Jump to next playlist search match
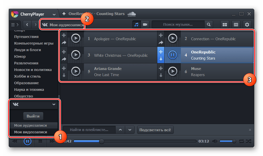Image resolution: width=263 pixels, height=156 pixels. point(130,130)
